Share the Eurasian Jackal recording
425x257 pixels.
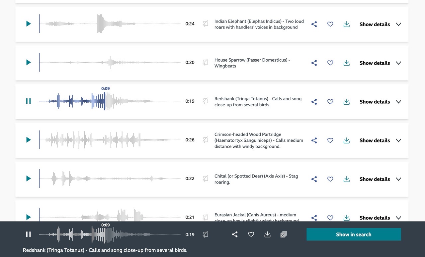(314, 218)
